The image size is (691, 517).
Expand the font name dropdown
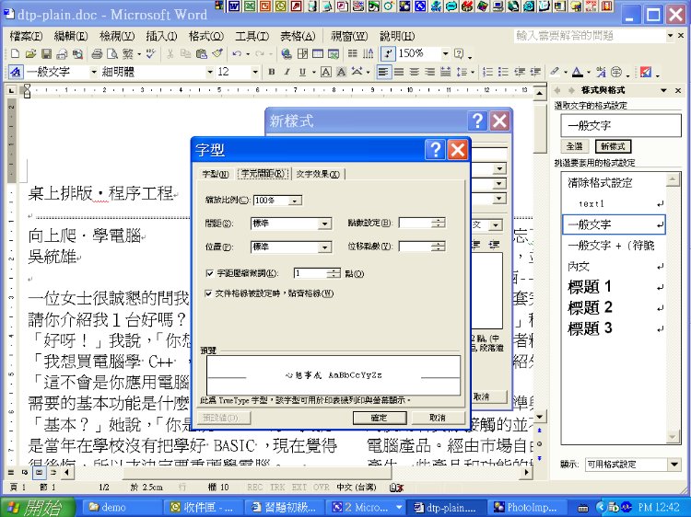coord(210,72)
